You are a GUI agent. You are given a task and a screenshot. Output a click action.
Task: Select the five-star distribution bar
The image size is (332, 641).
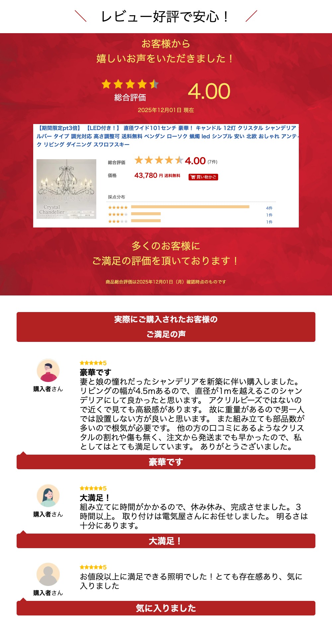click(190, 207)
